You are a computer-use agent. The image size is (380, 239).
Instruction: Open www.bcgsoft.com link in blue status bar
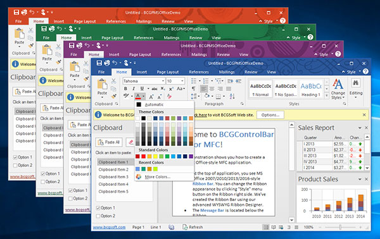(110, 227)
